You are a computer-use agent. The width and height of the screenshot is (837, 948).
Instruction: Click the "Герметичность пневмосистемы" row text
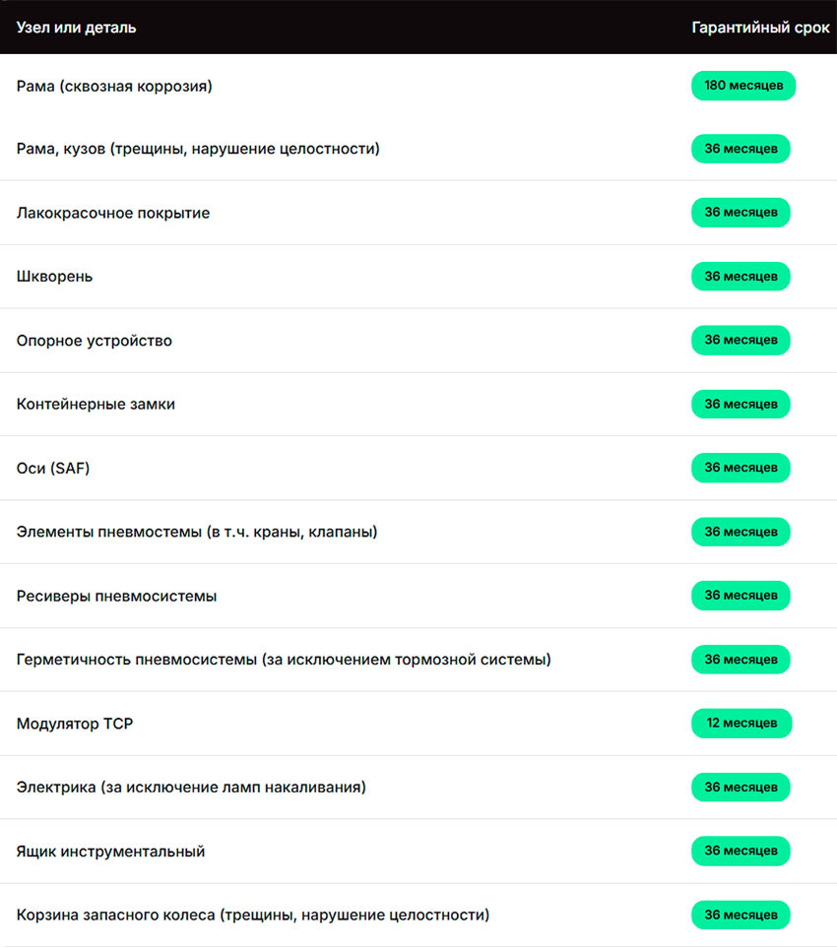pos(284,660)
